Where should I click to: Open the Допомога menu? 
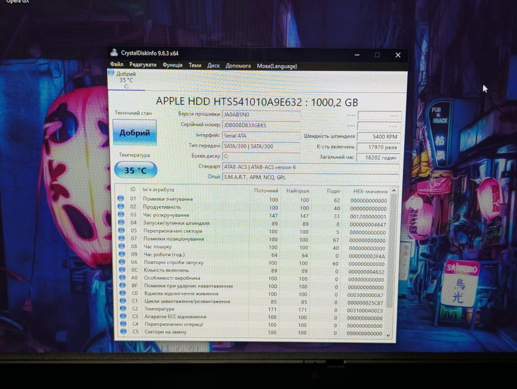(238, 66)
